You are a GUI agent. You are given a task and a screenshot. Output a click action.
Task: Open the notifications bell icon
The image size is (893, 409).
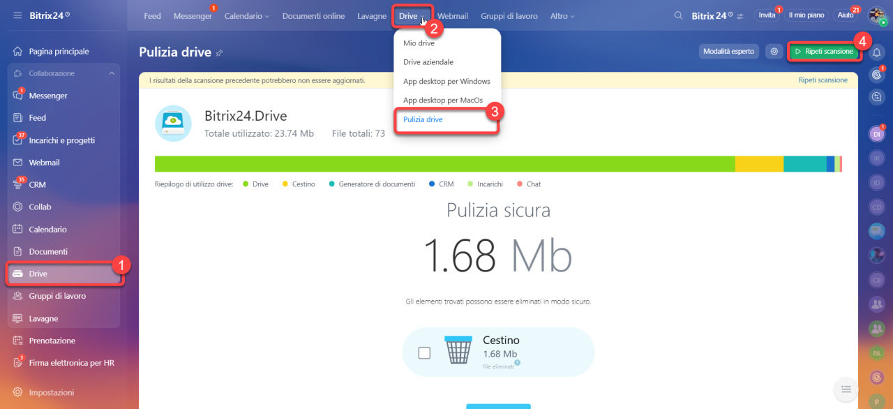[x=877, y=52]
